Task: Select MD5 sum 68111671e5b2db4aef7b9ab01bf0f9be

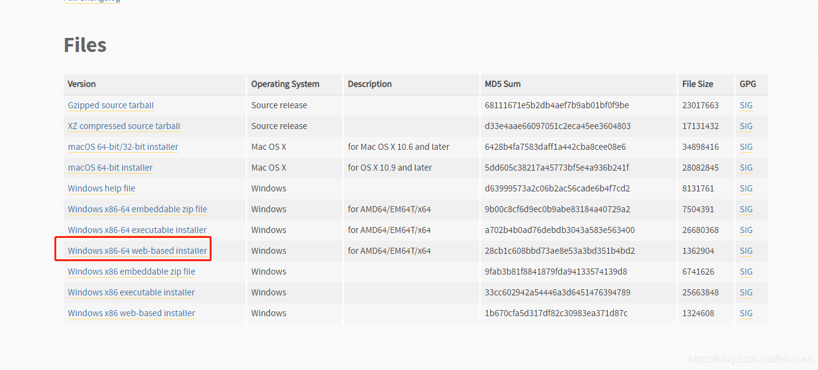Action: click(x=557, y=105)
